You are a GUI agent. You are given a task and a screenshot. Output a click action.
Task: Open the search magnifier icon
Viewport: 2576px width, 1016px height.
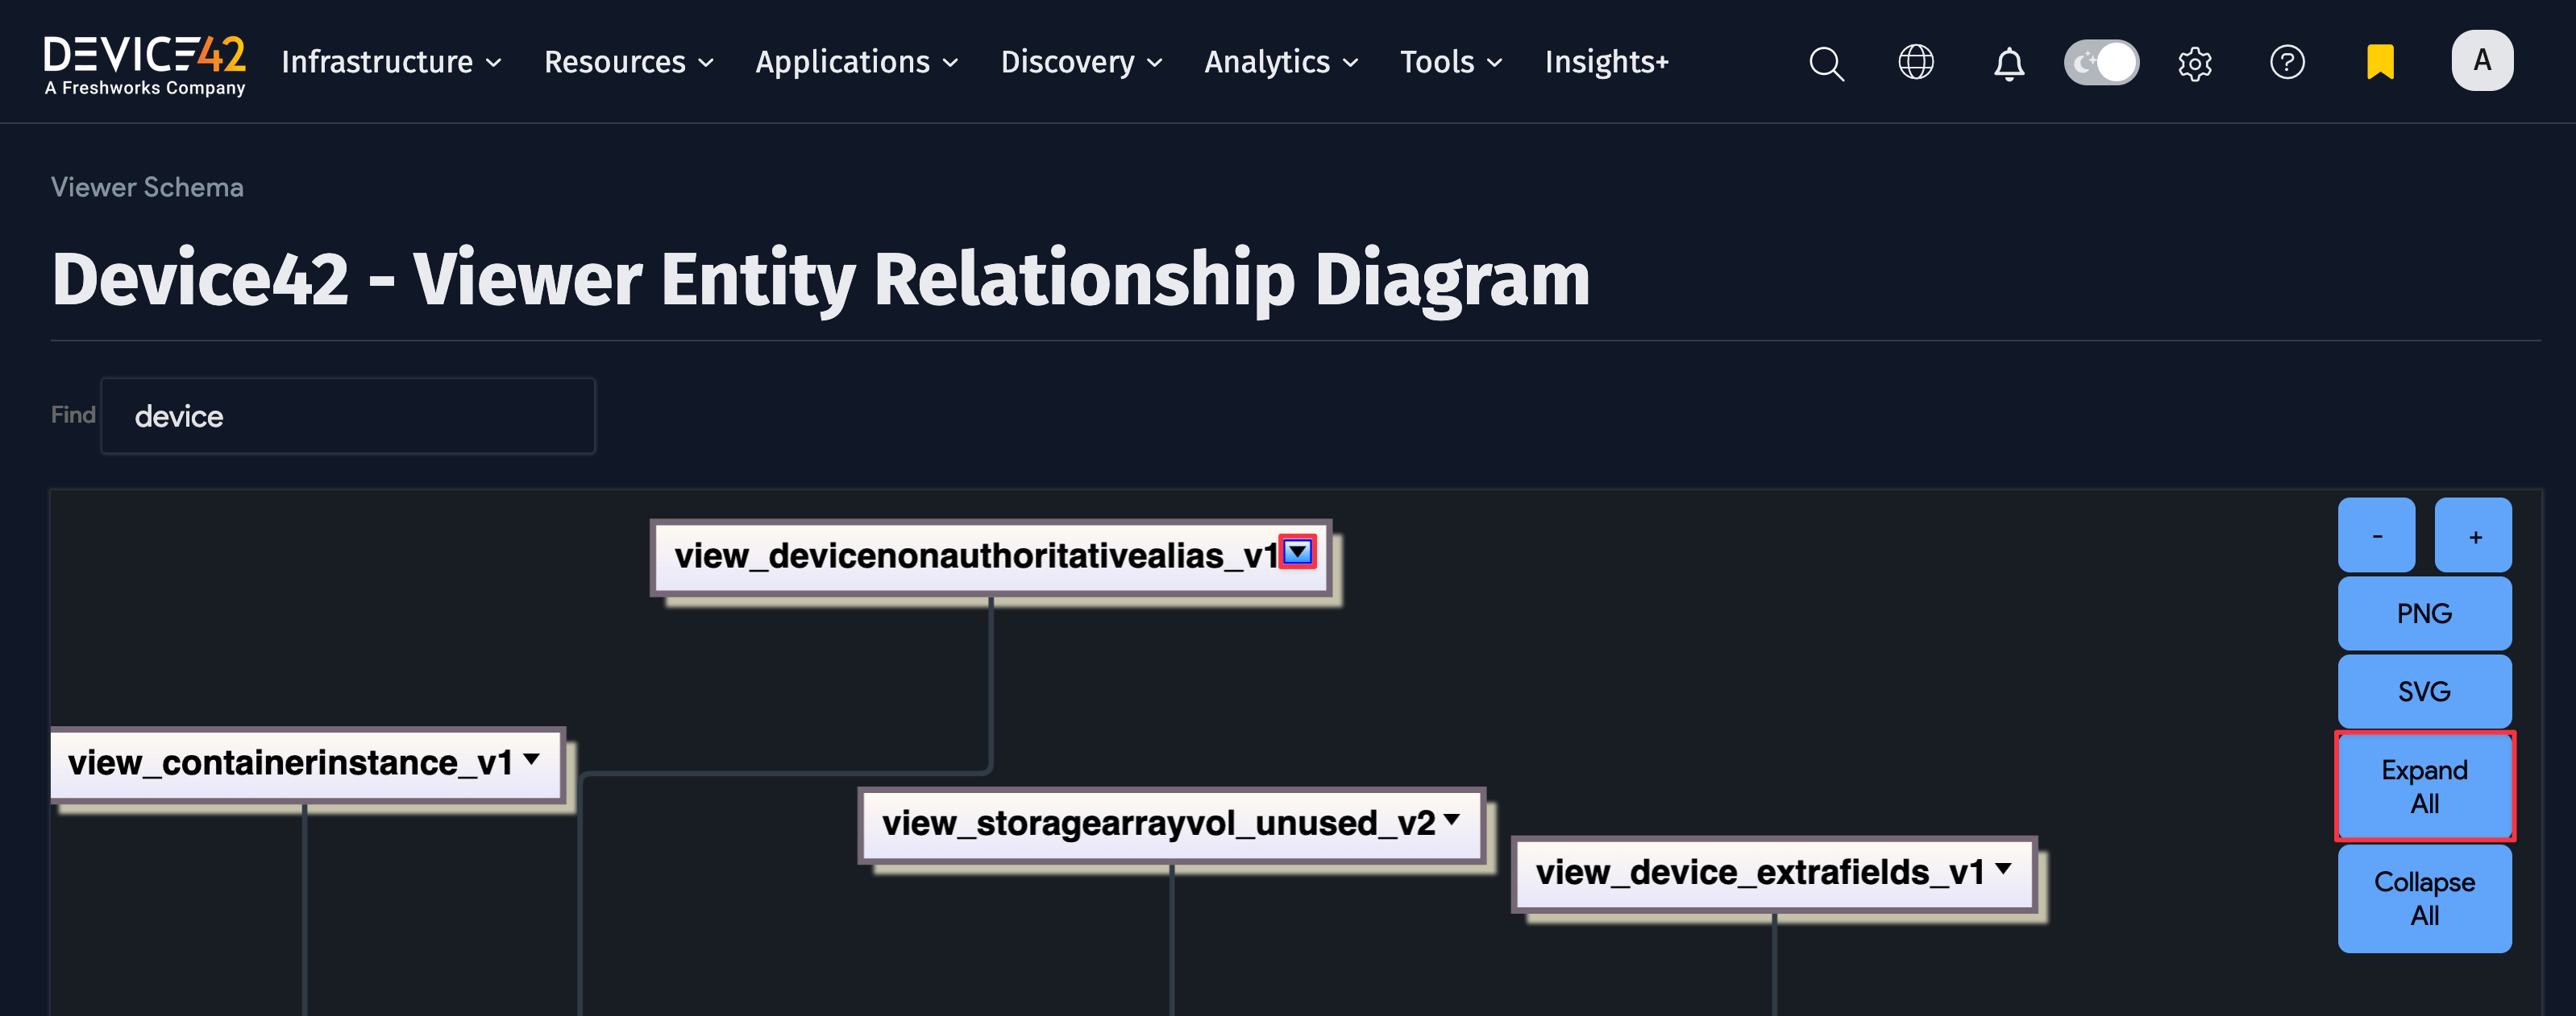point(1826,63)
